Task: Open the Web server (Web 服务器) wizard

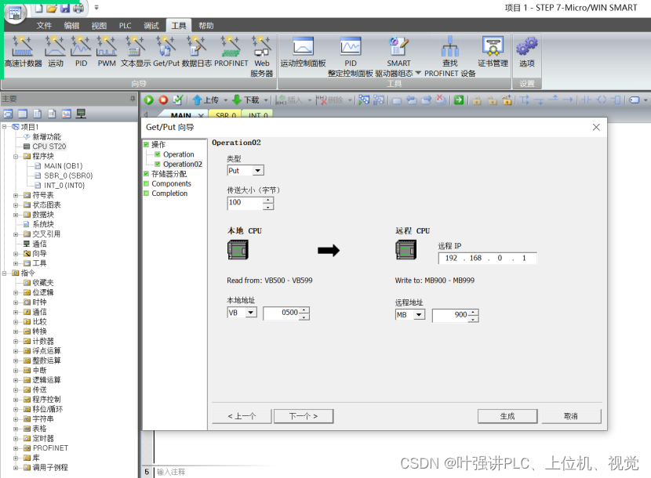Action: pyautogui.click(x=261, y=56)
